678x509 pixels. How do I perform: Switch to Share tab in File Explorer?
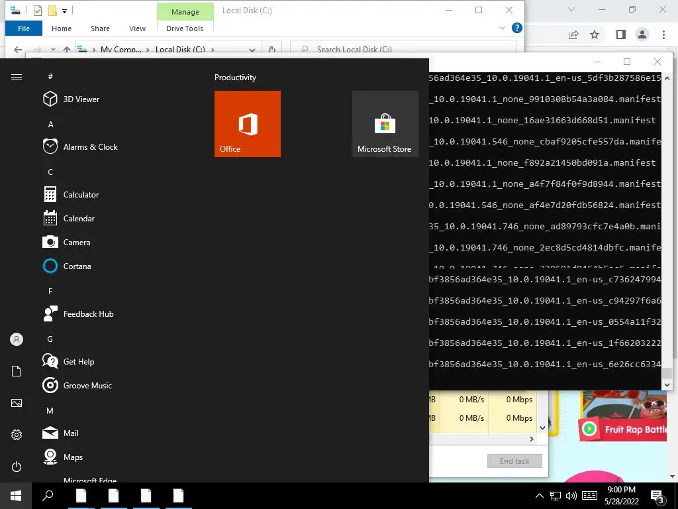tap(100, 28)
